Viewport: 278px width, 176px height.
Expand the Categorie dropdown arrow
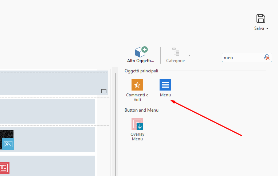click(189, 56)
